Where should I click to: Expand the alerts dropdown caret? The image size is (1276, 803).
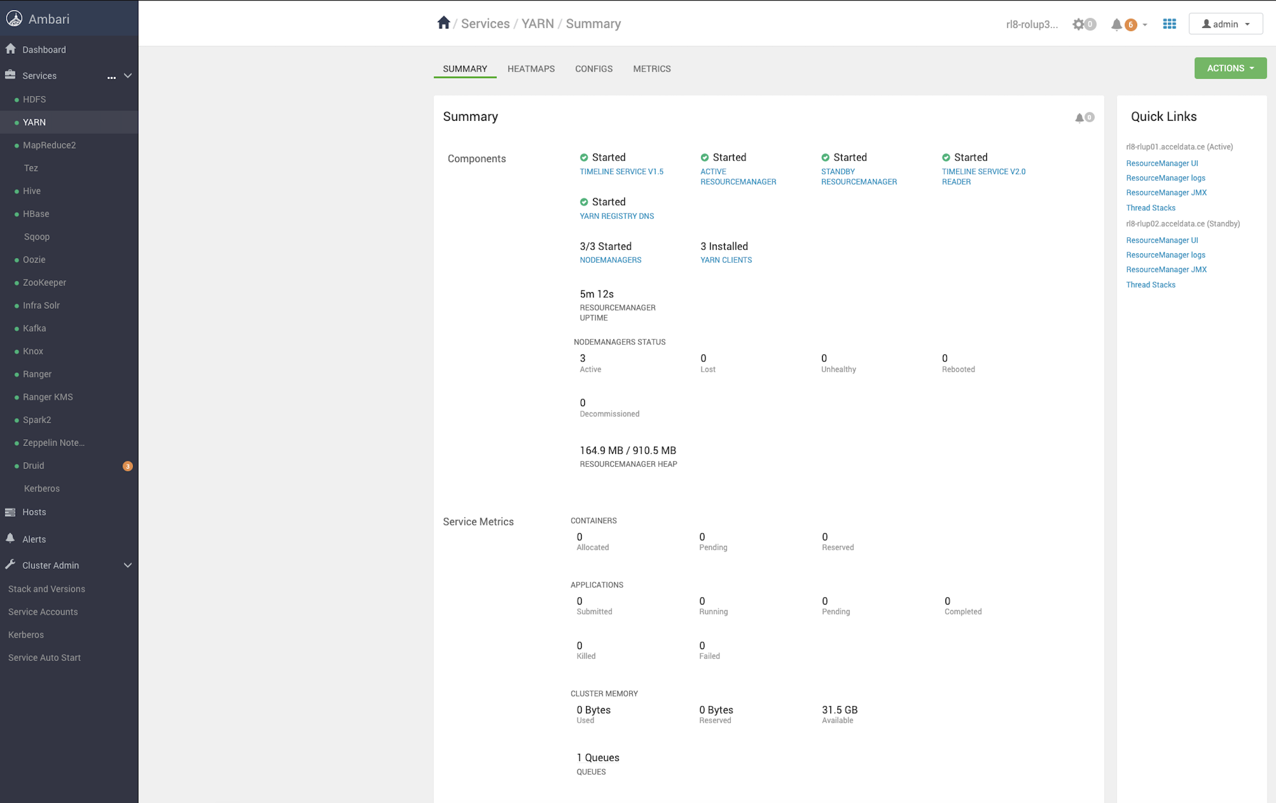1145,25
